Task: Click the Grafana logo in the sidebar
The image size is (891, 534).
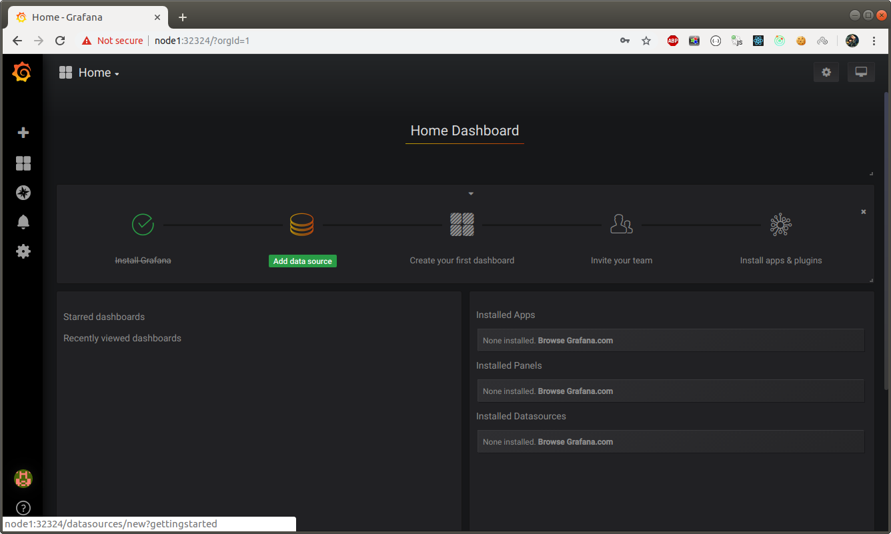Action: click(x=22, y=72)
